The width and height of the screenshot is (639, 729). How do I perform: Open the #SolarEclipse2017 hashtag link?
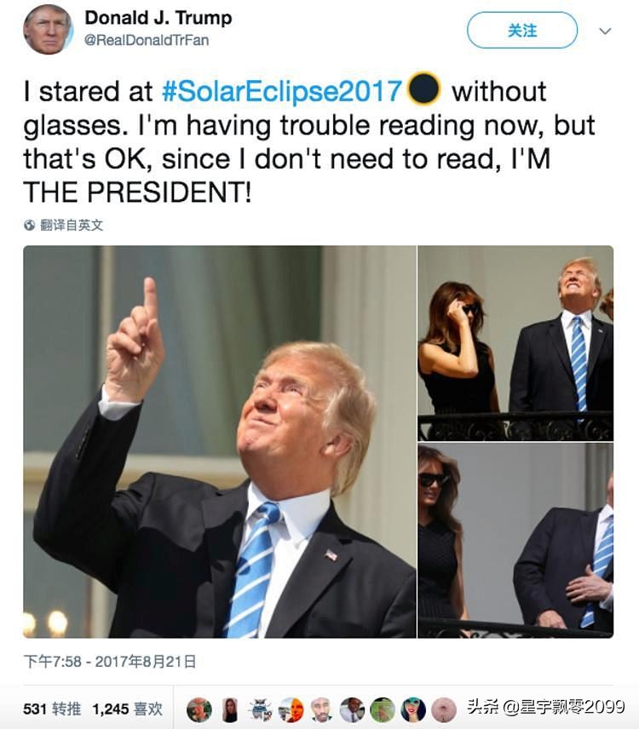point(282,91)
